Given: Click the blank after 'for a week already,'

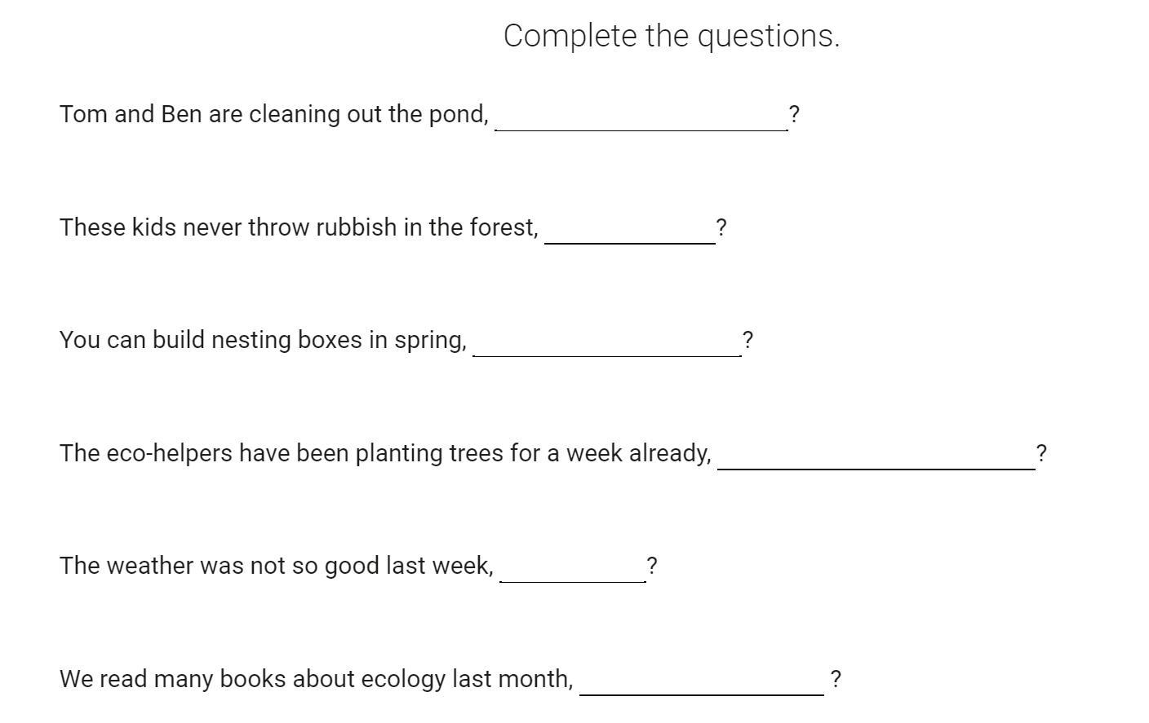Looking at the screenshot, I should coord(876,454).
